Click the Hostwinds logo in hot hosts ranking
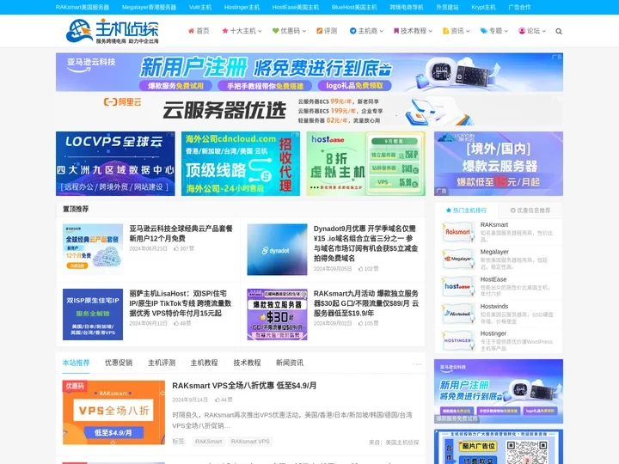Viewport: 619px width, 464px height. 458,314
